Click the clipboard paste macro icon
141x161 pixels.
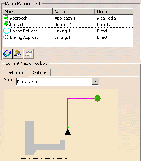tap(18, 54)
